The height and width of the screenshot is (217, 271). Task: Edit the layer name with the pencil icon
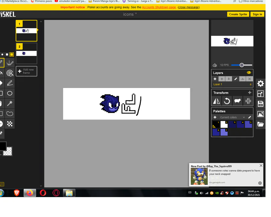(x=235, y=79)
